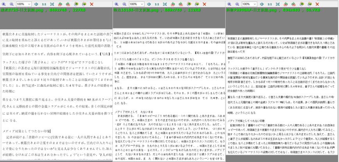
Task: Click file info label '15165...png, 689x759, 112KB'
Action: point(157,10)
